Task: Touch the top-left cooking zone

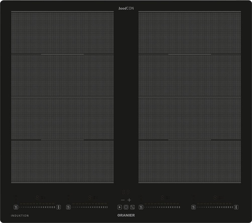Action: (x=62, y=33)
